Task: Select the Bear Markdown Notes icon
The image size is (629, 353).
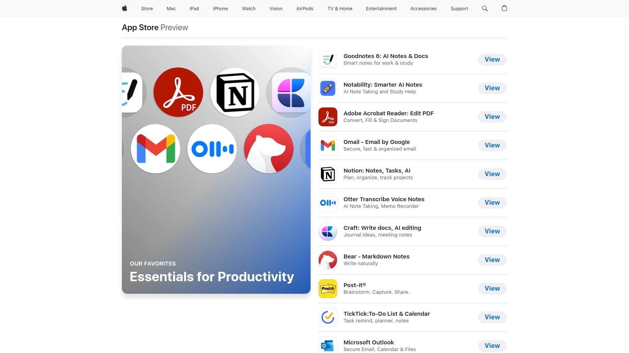Action: 327,260
